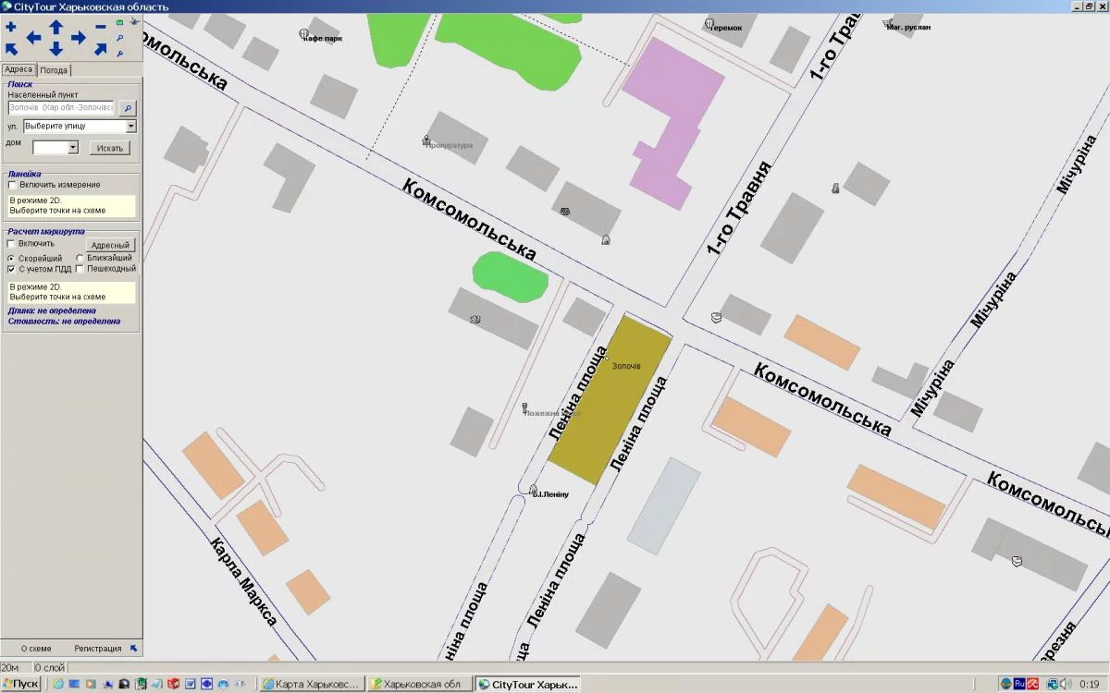Expand the house number 'дом' dropdown
This screenshot has width=1110, height=693.
click(x=73, y=148)
